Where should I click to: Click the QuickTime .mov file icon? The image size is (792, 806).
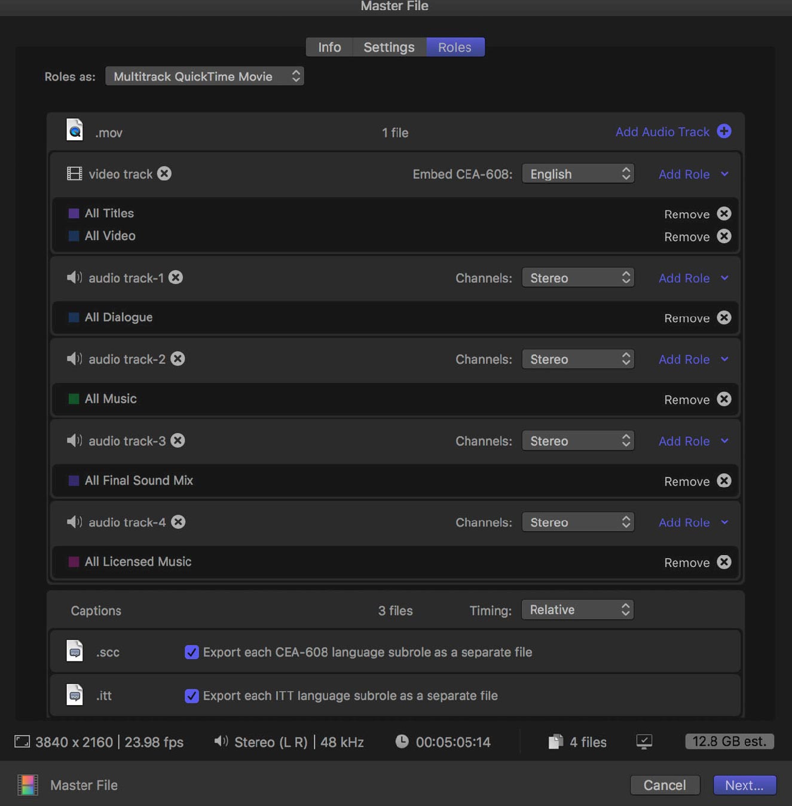click(x=75, y=130)
